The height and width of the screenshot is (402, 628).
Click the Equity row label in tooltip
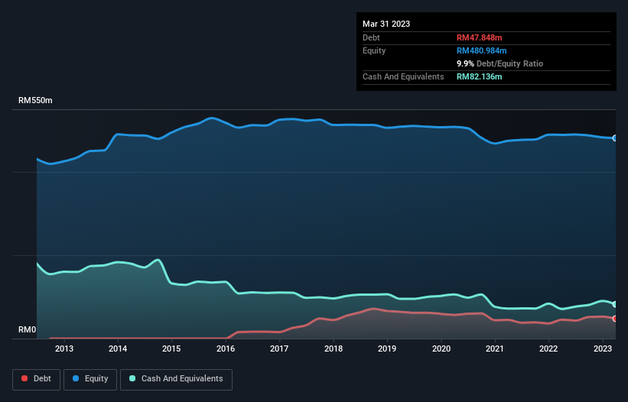click(x=374, y=50)
